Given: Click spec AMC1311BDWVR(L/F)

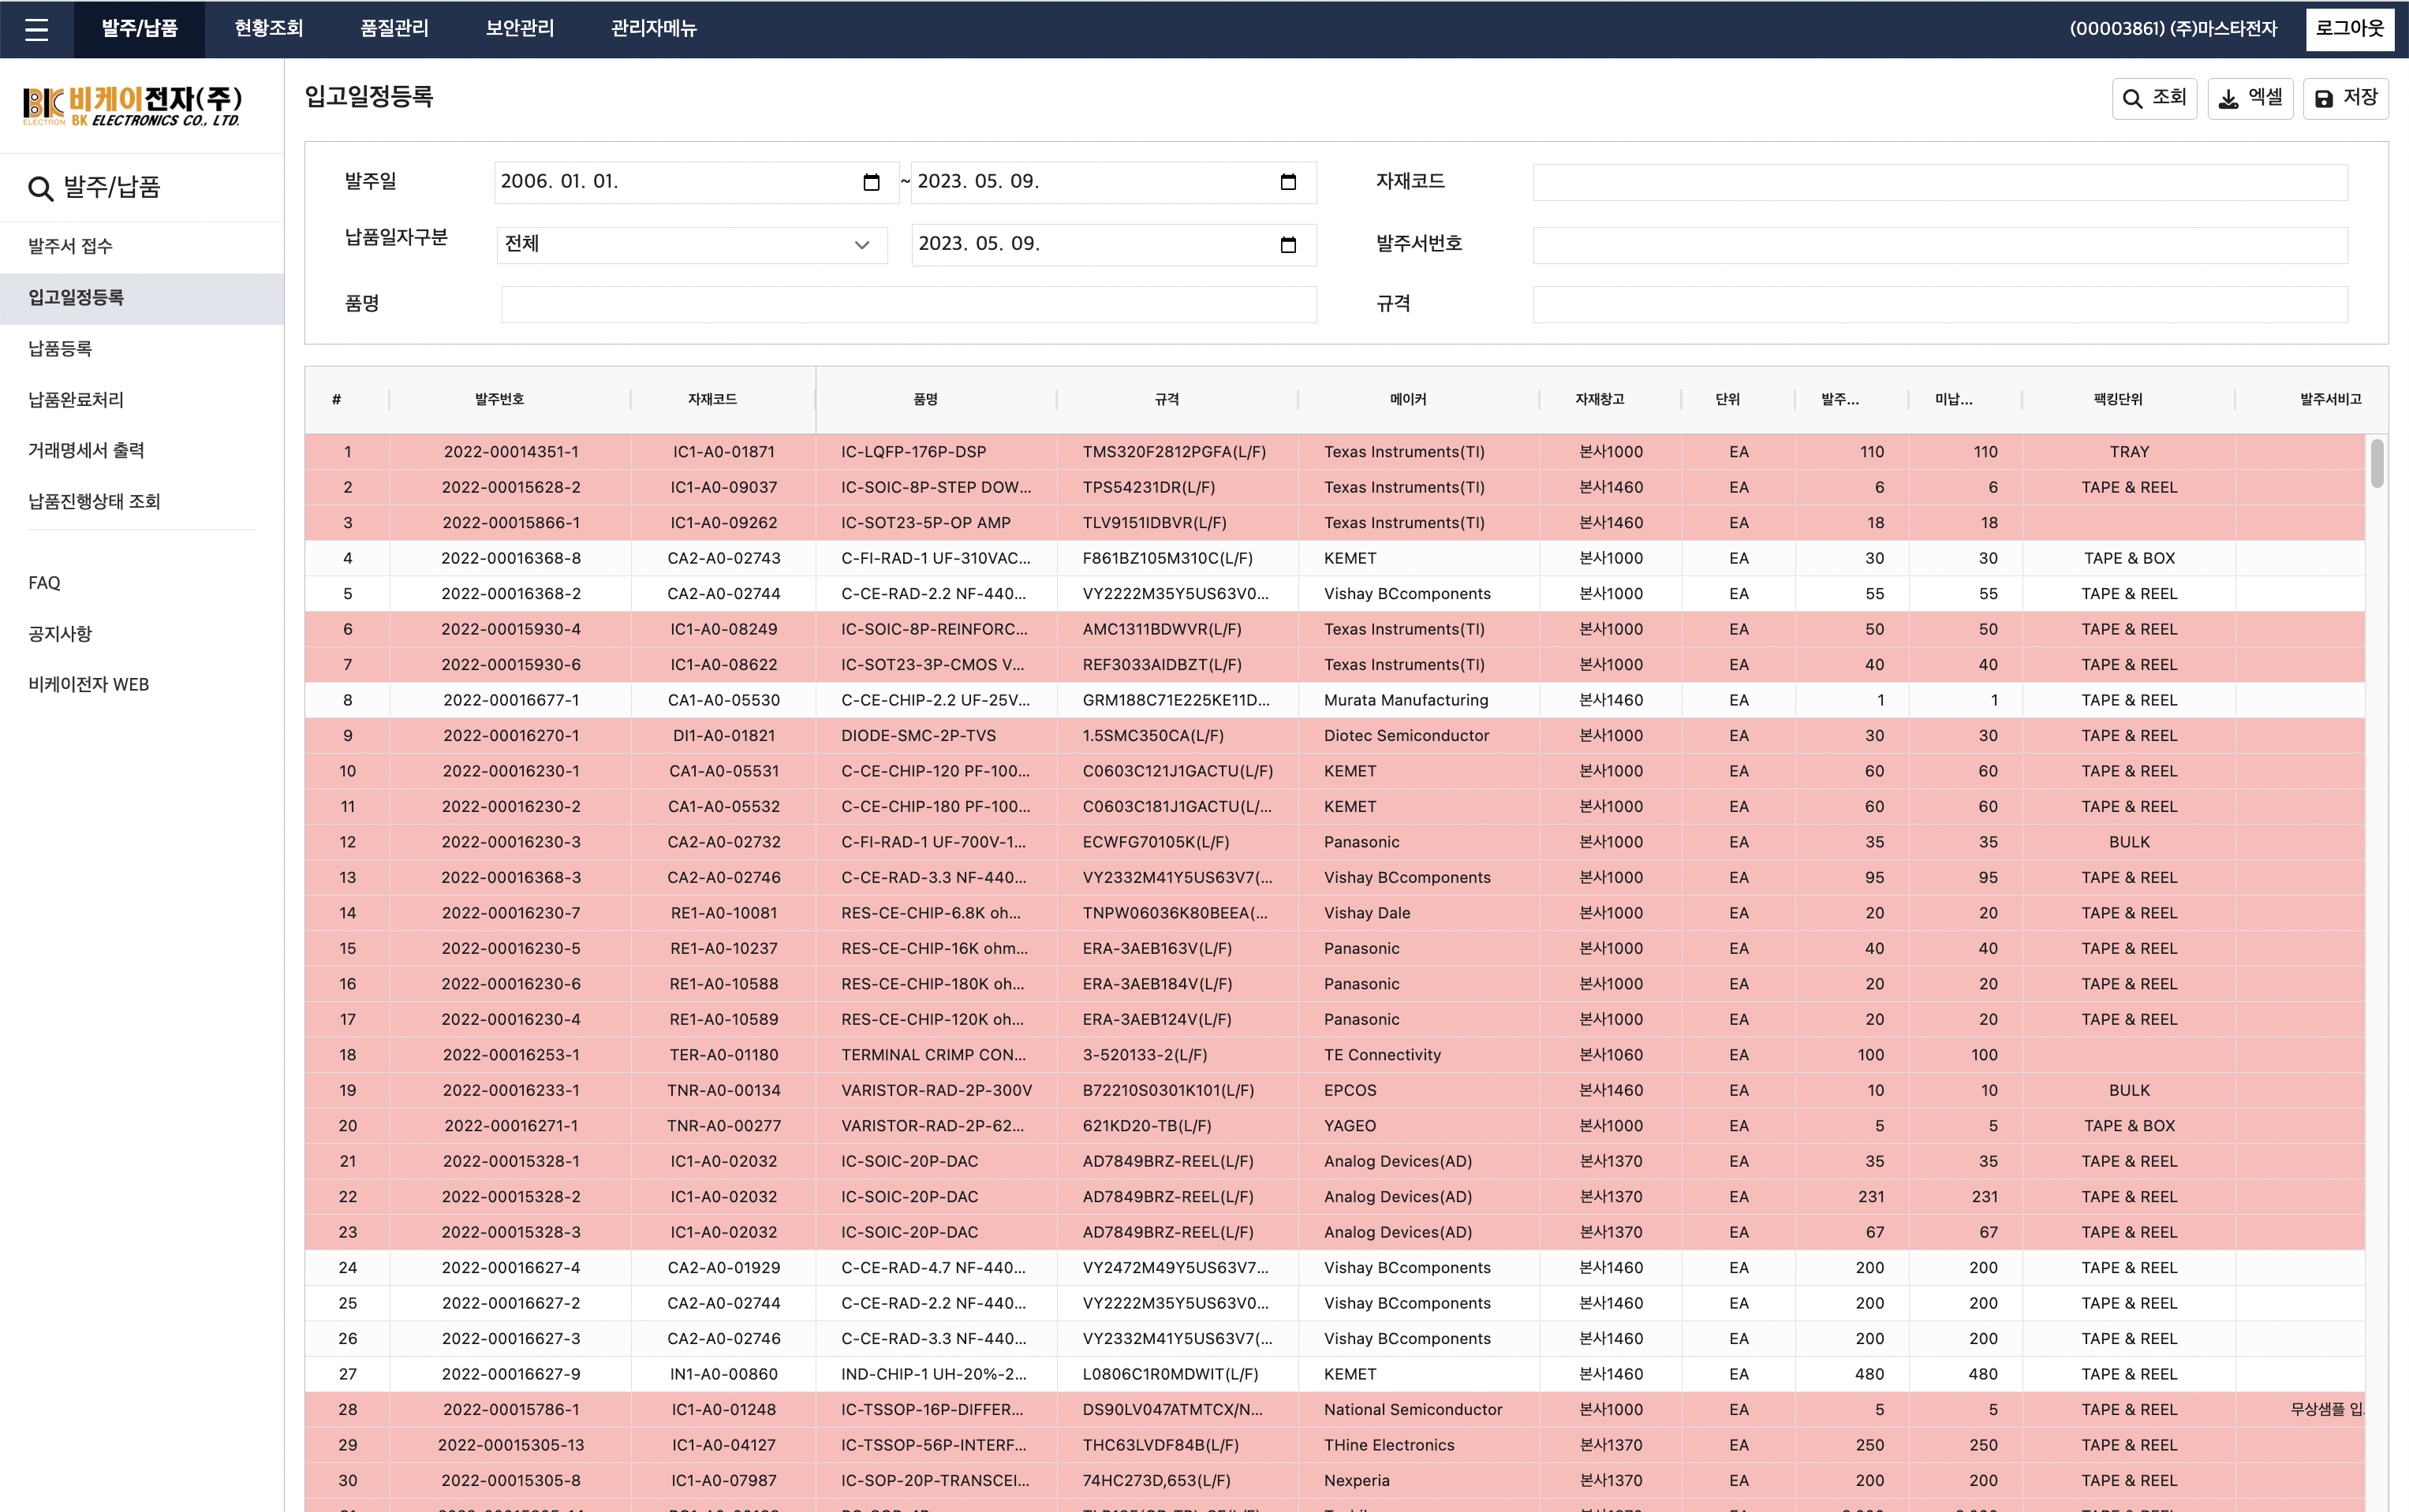Looking at the screenshot, I should (1161, 630).
